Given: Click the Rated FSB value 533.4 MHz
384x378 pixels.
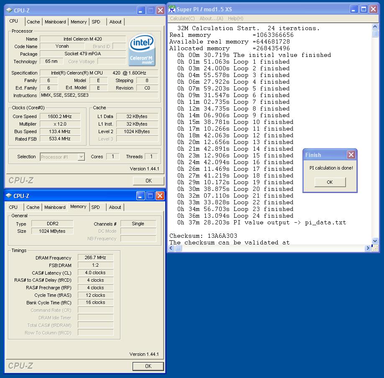Looking at the screenshot, I should pos(60,139).
